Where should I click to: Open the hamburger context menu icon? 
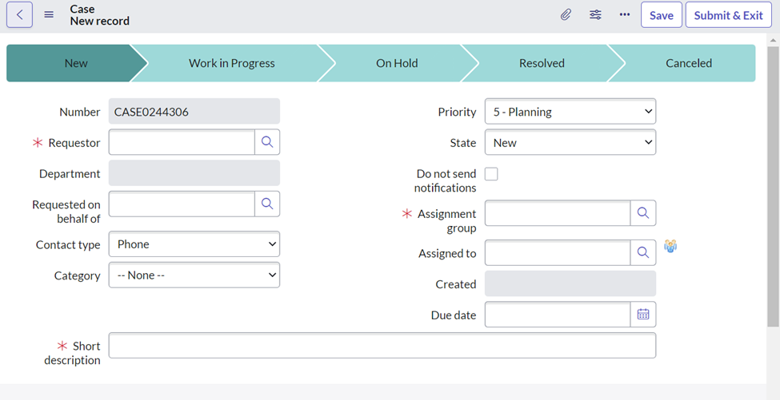point(49,15)
